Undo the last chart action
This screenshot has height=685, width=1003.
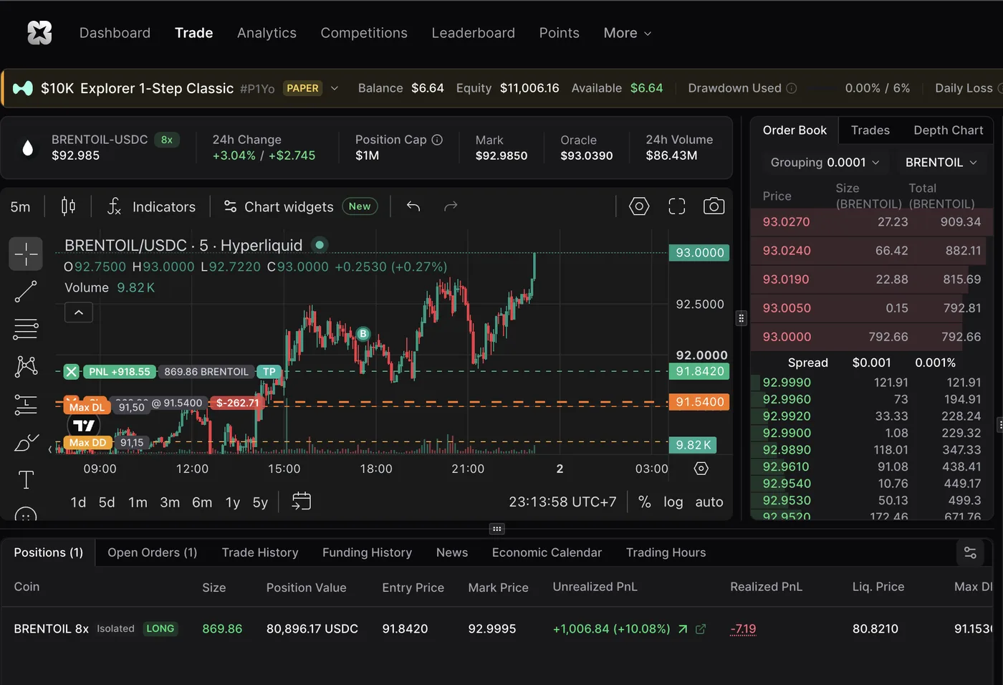click(413, 206)
